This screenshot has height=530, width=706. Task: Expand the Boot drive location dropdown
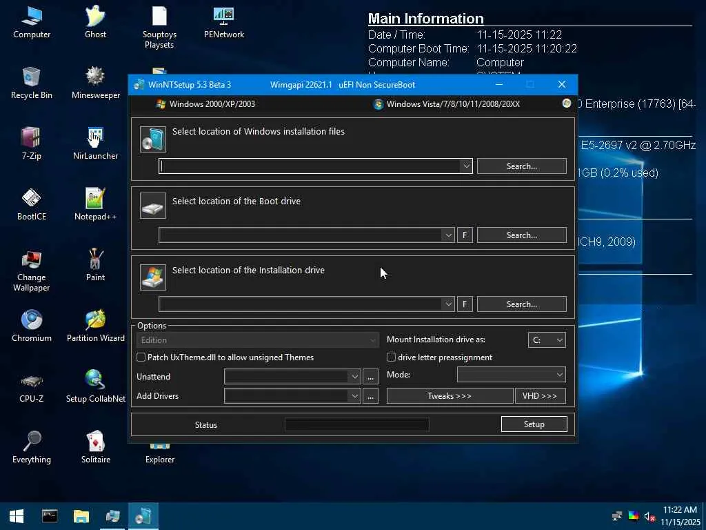pos(448,235)
